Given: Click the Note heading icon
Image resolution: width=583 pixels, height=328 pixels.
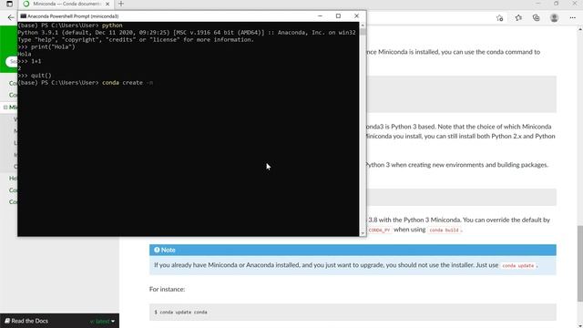Looking at the screenshot, I should (157, 250).
